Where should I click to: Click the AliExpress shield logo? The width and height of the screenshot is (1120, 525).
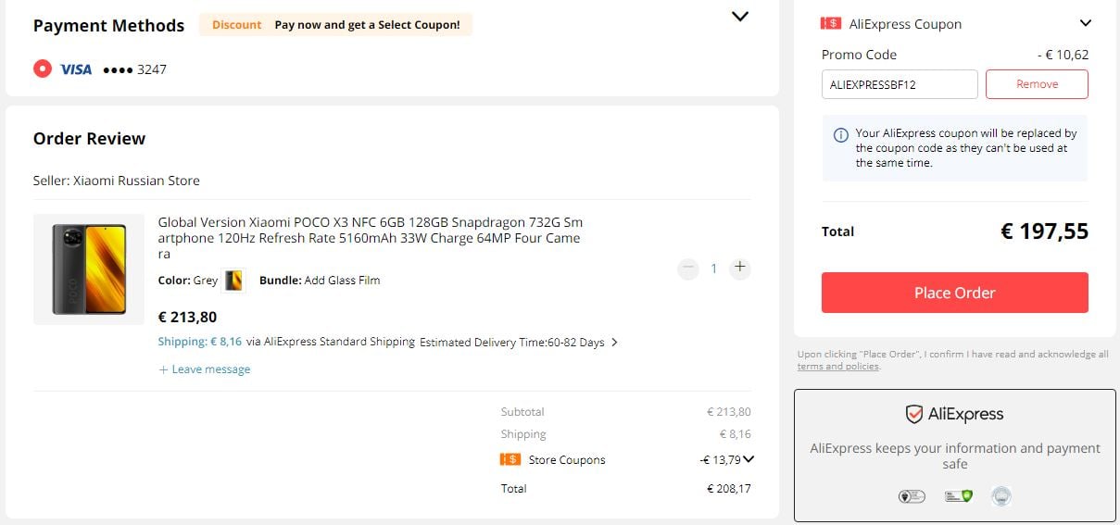coord(913,414)
